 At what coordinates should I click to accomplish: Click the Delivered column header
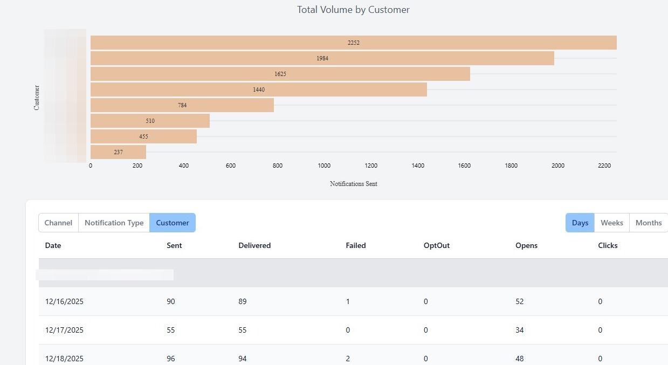click(254, 245)
